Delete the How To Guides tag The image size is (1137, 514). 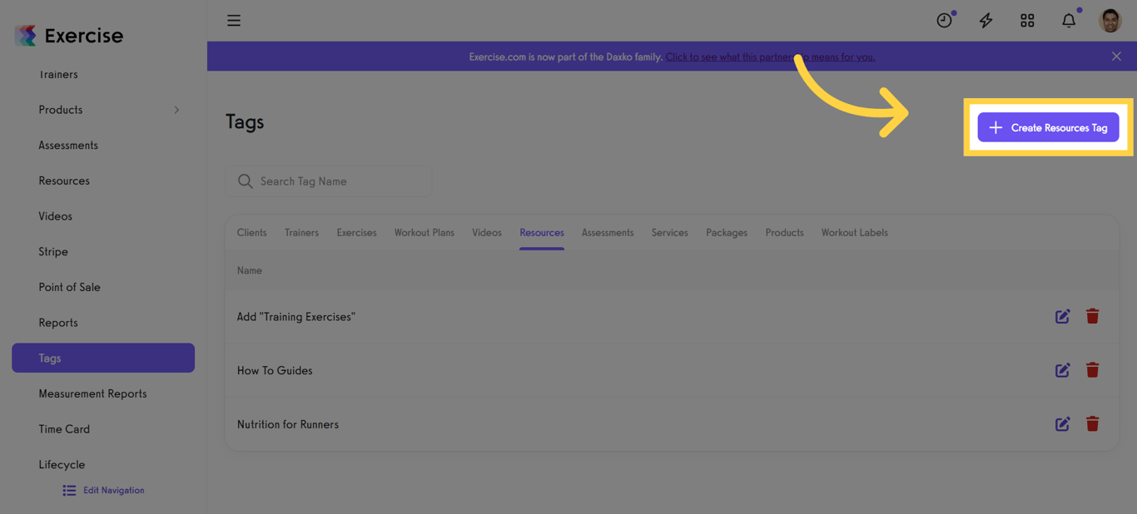click(1092, 370)
